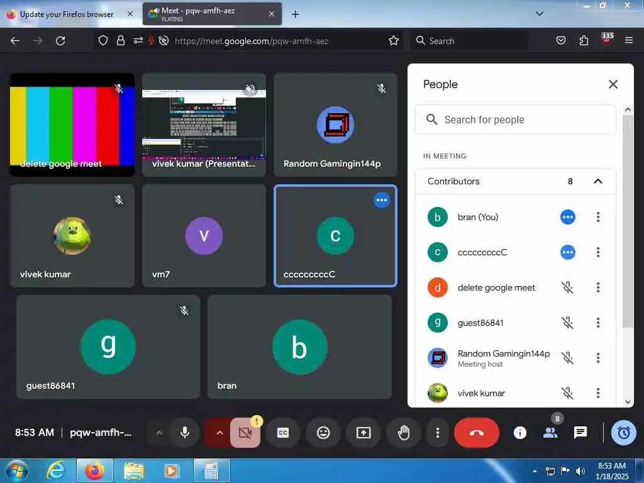Open the Windows Start button
644x483 pixels.
click(16, 470)
